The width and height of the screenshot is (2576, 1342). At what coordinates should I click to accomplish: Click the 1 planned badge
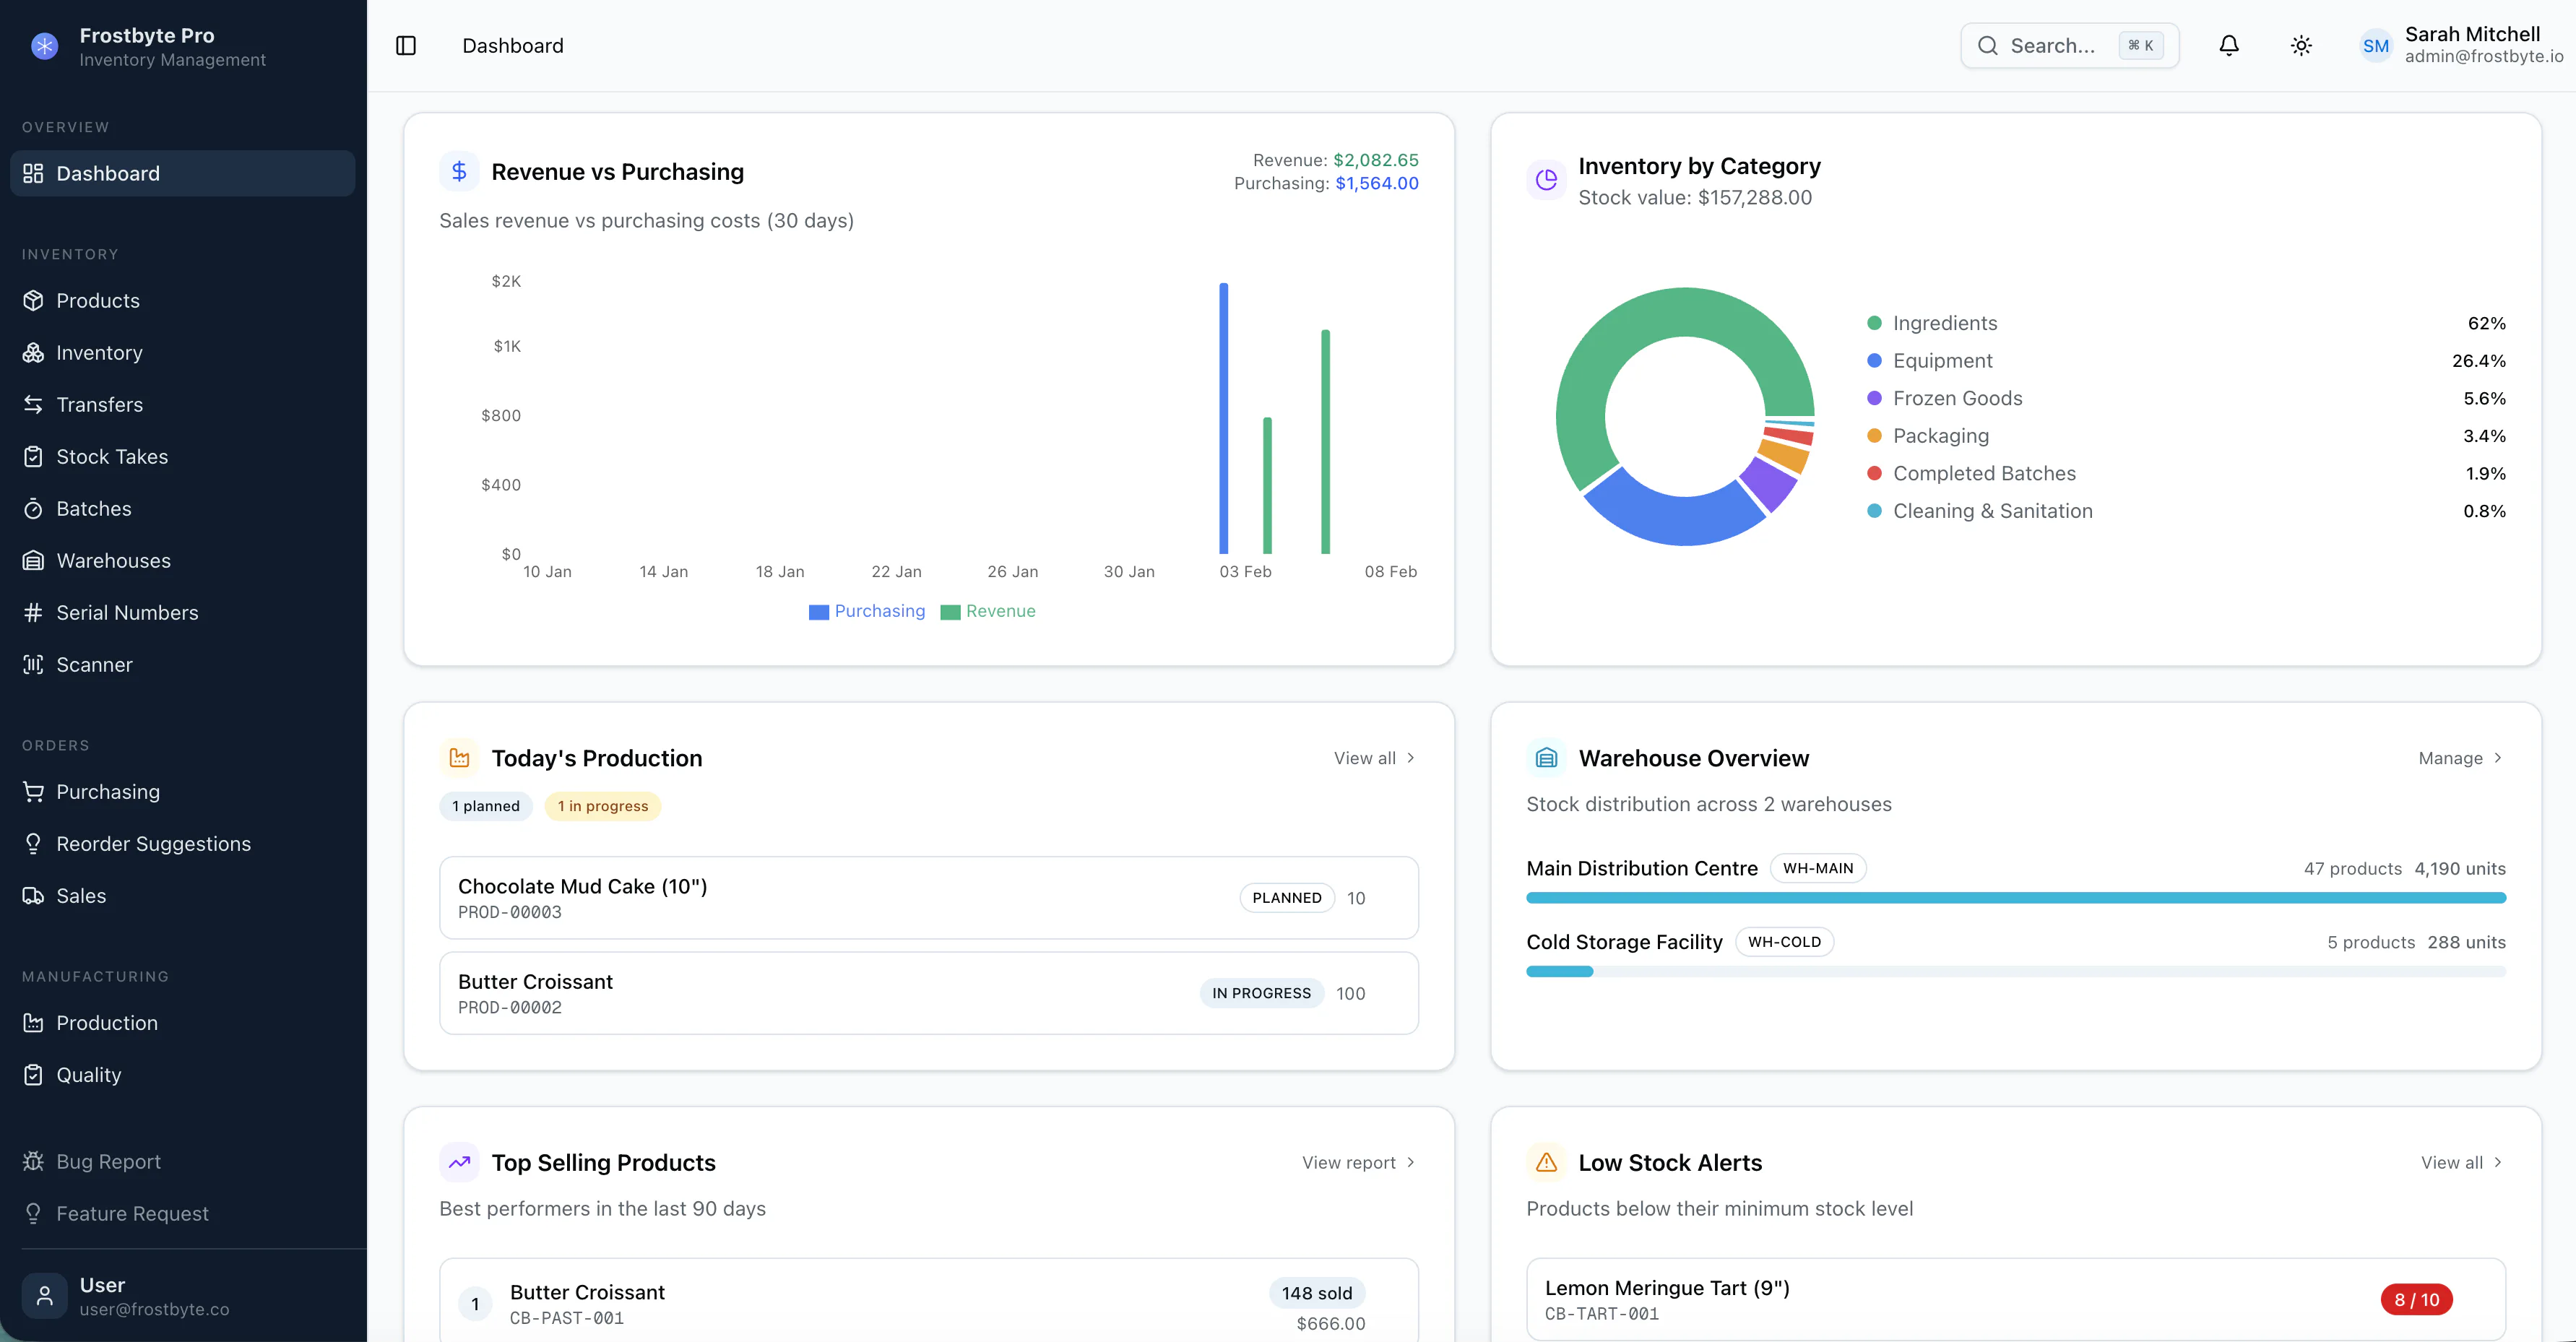pos(486,807)
